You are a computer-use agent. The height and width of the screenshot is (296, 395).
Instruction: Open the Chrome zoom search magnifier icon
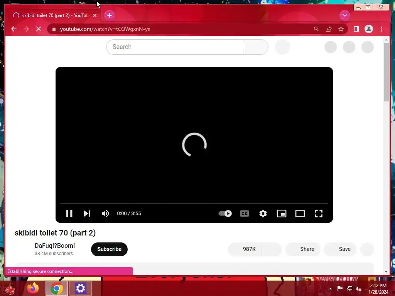tap(316, 29)
